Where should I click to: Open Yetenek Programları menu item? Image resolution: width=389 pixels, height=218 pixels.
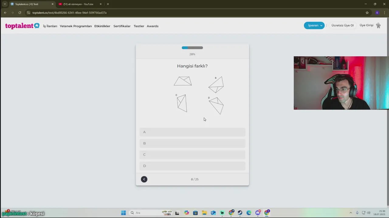click(x=76, y=26)
